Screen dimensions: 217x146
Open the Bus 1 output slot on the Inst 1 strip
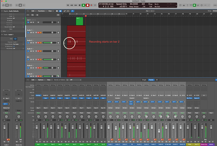click(38, 108)
